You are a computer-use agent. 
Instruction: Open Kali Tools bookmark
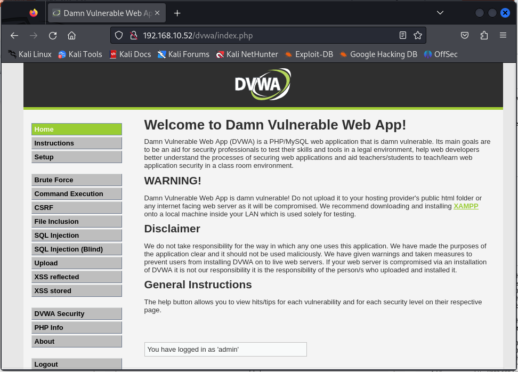(80, 54)
